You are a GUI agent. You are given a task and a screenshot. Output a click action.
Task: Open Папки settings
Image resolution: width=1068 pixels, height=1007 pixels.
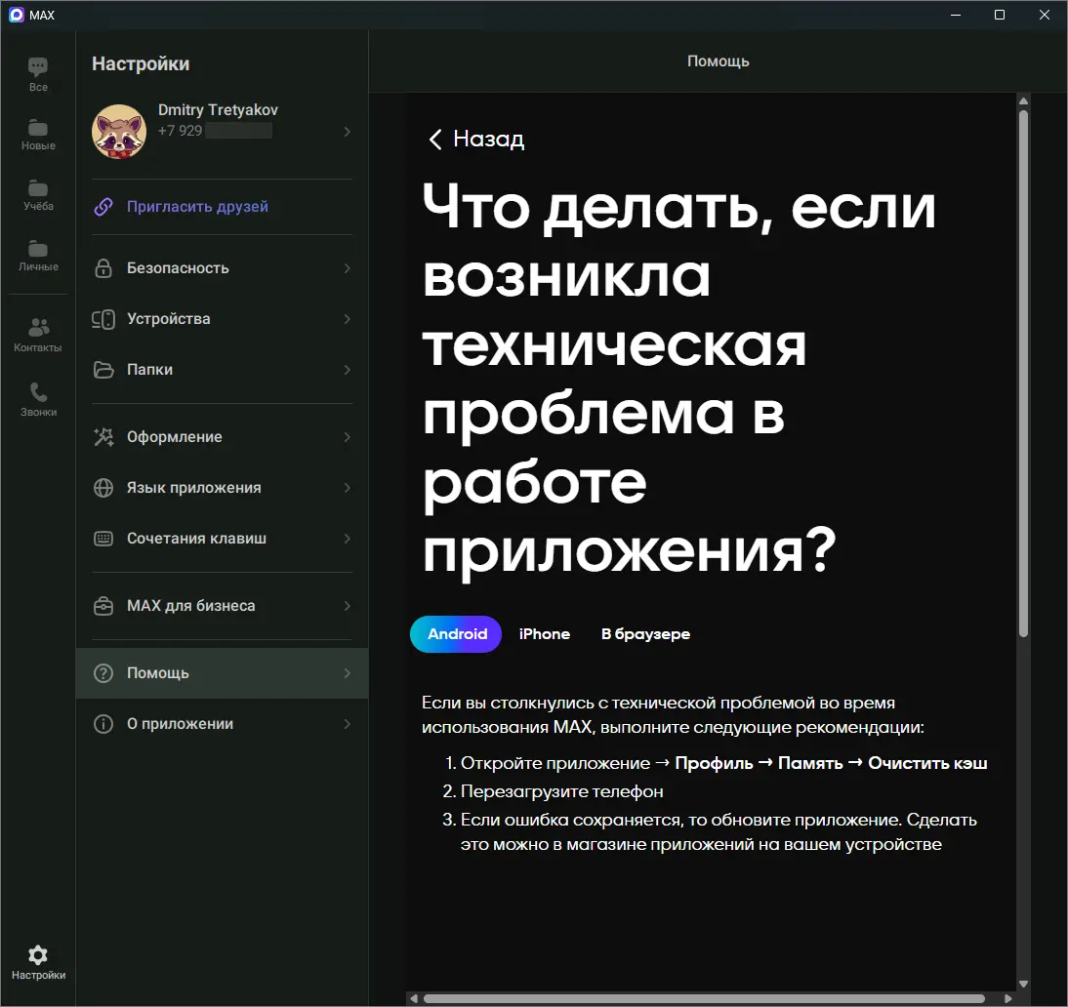[x=222, y=370]
